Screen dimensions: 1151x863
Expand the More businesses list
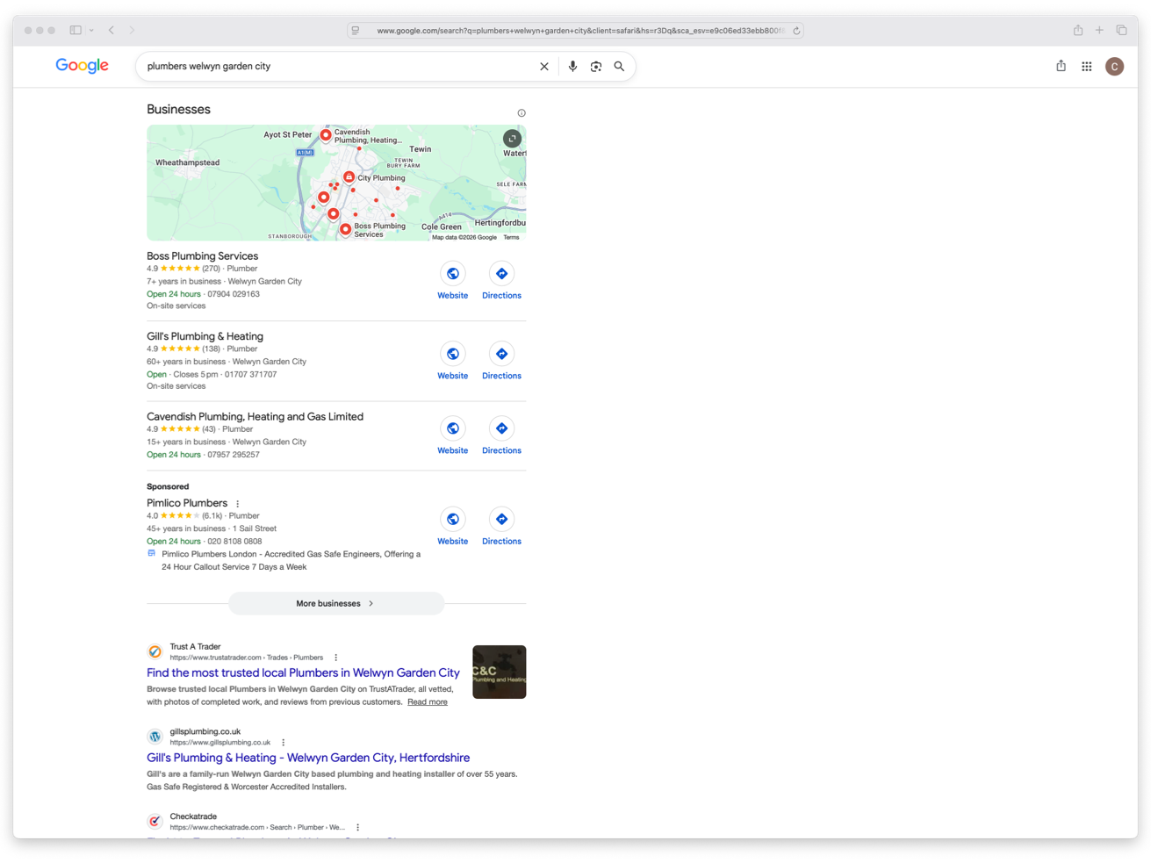coord(336,604)
